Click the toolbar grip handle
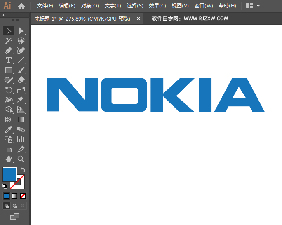Viewport: 282px width, 225px height. 14,20
